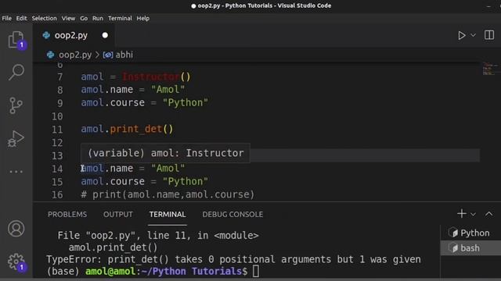Open the View menu
This screenshot has width=501, height=281.
coord(68,18)
